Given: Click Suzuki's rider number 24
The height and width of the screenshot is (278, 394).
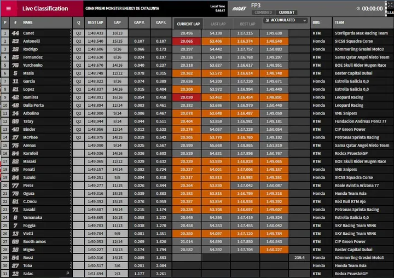Looking at the screenshot, I should [x=15, y=177].
